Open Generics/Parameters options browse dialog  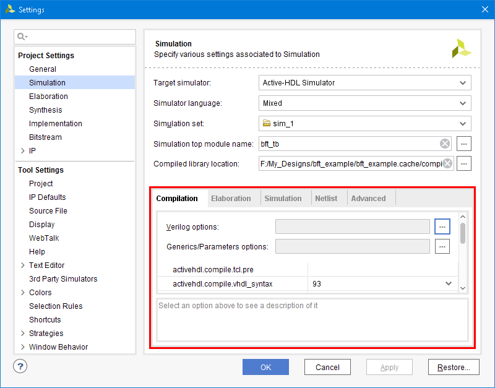(442, 247)
